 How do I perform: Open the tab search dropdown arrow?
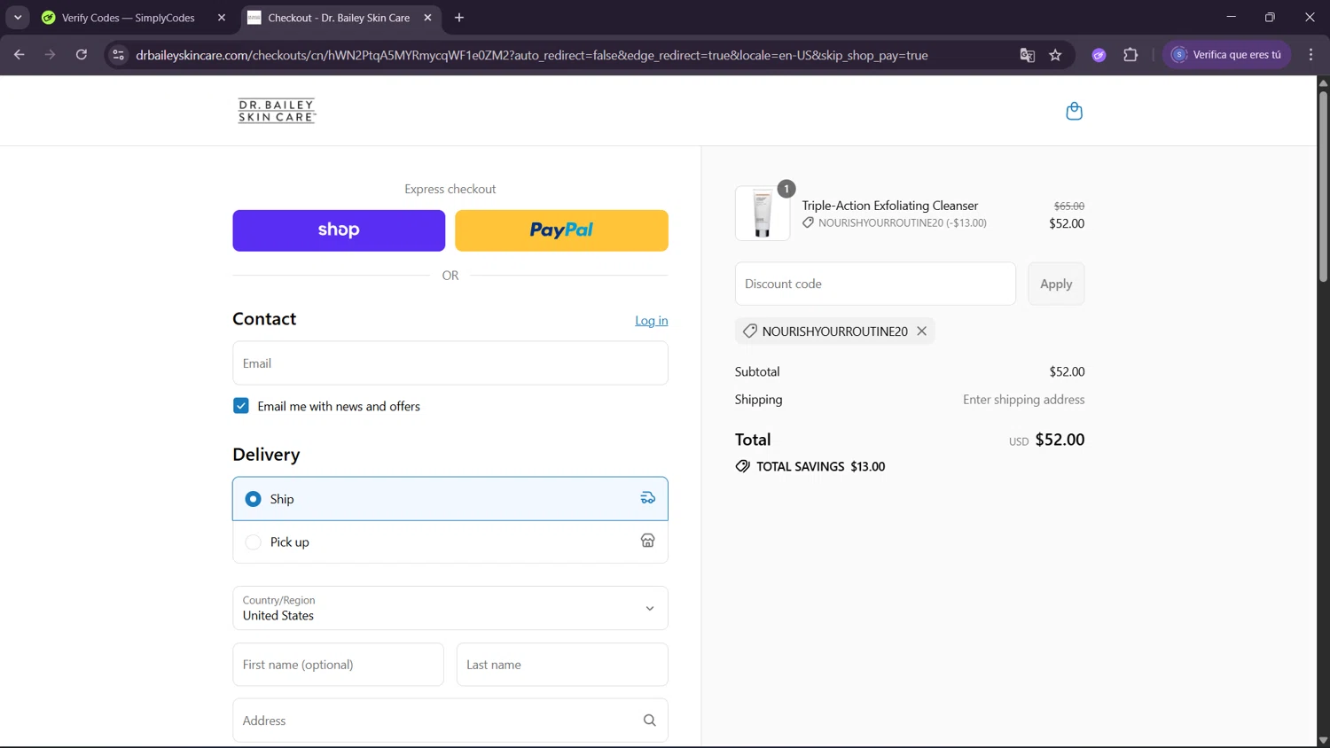(18, 18)
